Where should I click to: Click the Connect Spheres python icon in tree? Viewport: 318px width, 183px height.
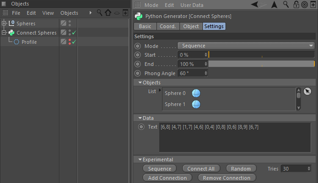click(12, 32)
